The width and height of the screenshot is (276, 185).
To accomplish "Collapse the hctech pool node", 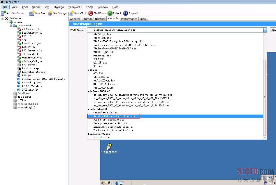I will 7,22.
